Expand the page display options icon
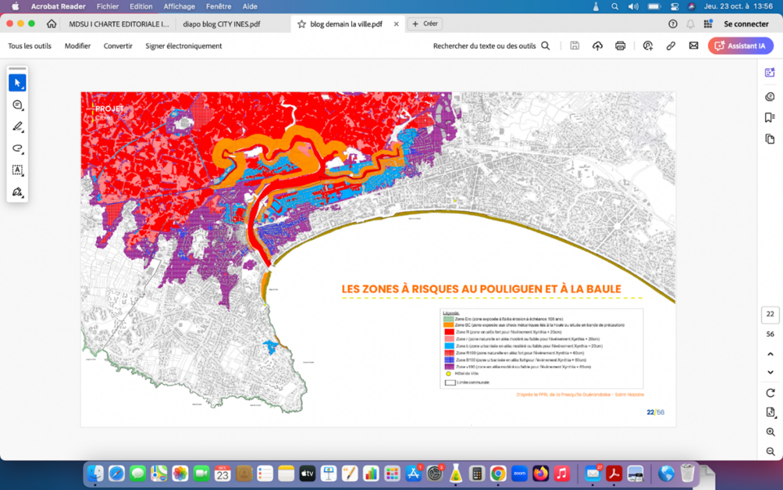This screenshot has width=783, height=490. tap(771, 412)
